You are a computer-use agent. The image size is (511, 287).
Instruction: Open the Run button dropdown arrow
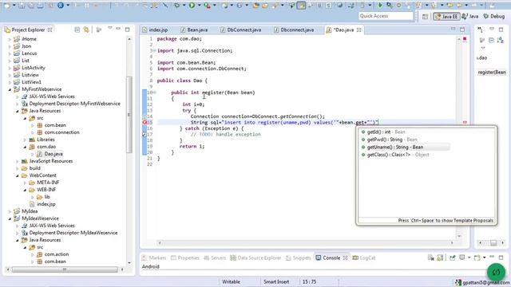[199, 6]
